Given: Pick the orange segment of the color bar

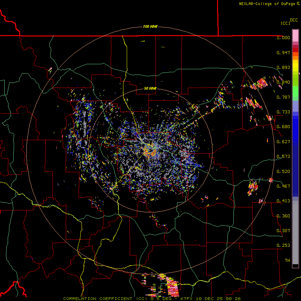Looking at the screenshot, I should [295, 58].
